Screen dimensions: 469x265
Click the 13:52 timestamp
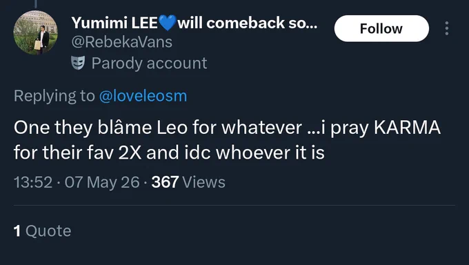(33, 182)
